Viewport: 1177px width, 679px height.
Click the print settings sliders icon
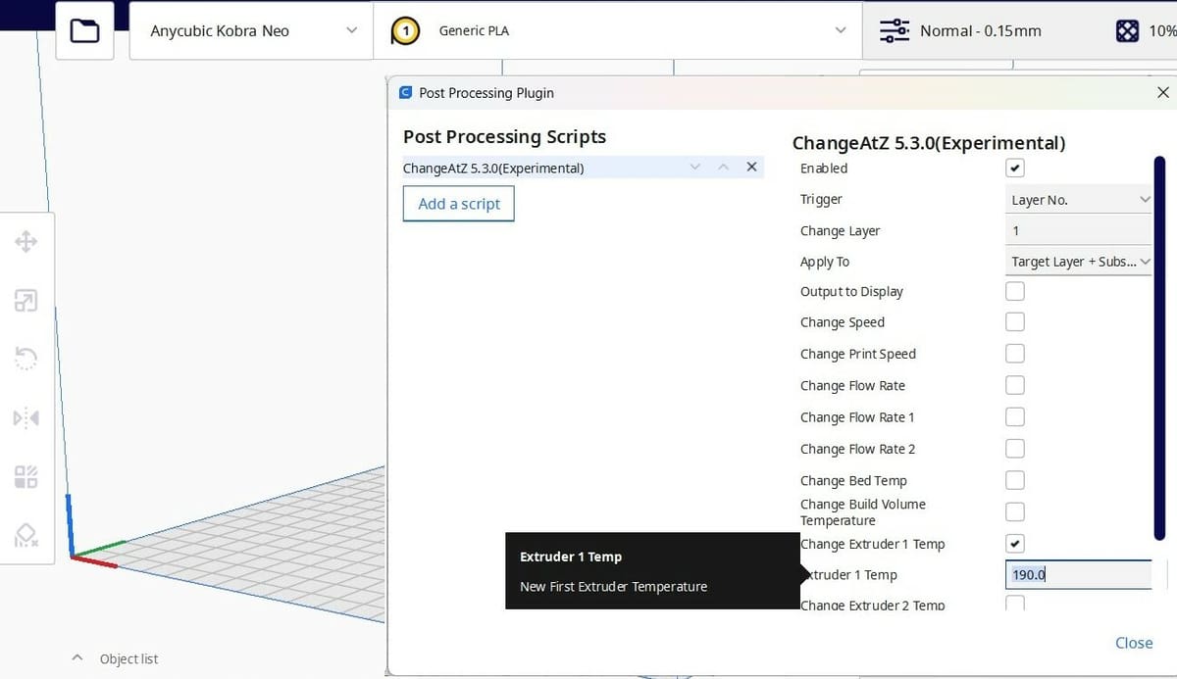click(x=895, y=31)
